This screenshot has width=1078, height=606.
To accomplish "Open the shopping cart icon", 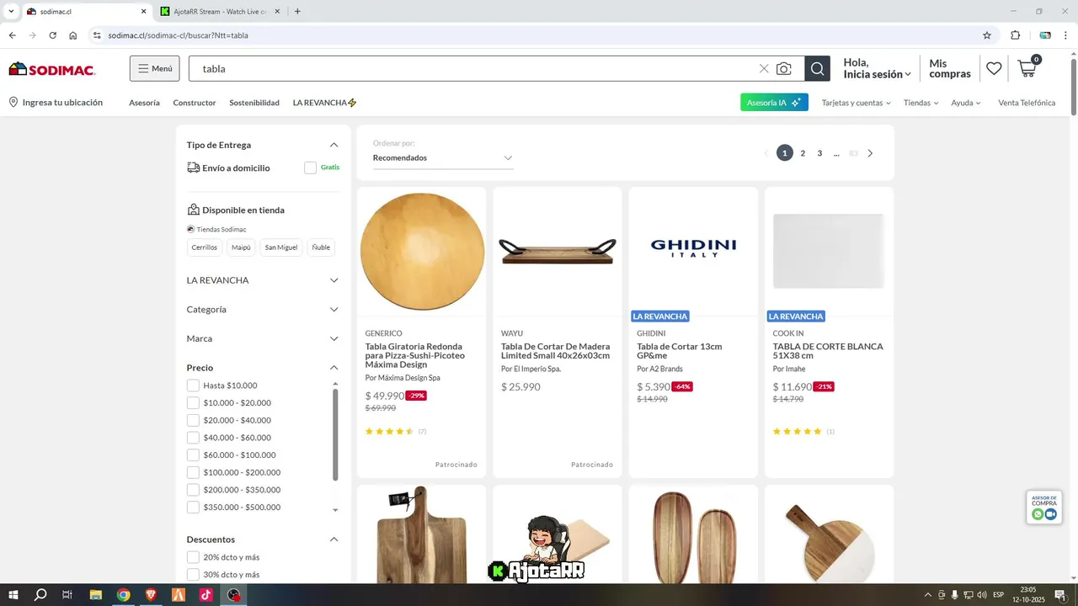I will point(1027,68).
